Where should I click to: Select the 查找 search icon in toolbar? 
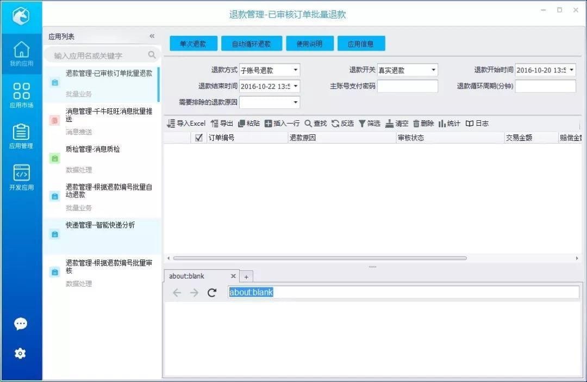click(x=315, y=123)
